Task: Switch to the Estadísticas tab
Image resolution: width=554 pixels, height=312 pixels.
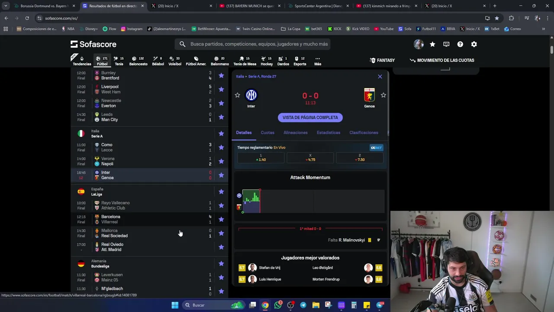Action: [329, 133]
